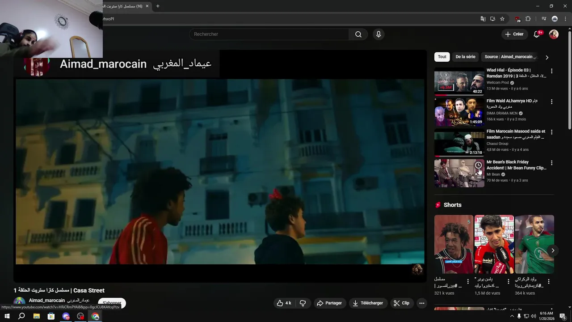
Task: Open YouTube notifications bell
Action: click(537, 34)
